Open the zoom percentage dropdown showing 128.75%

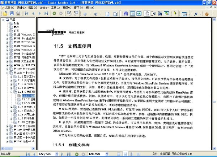[107, 154]
